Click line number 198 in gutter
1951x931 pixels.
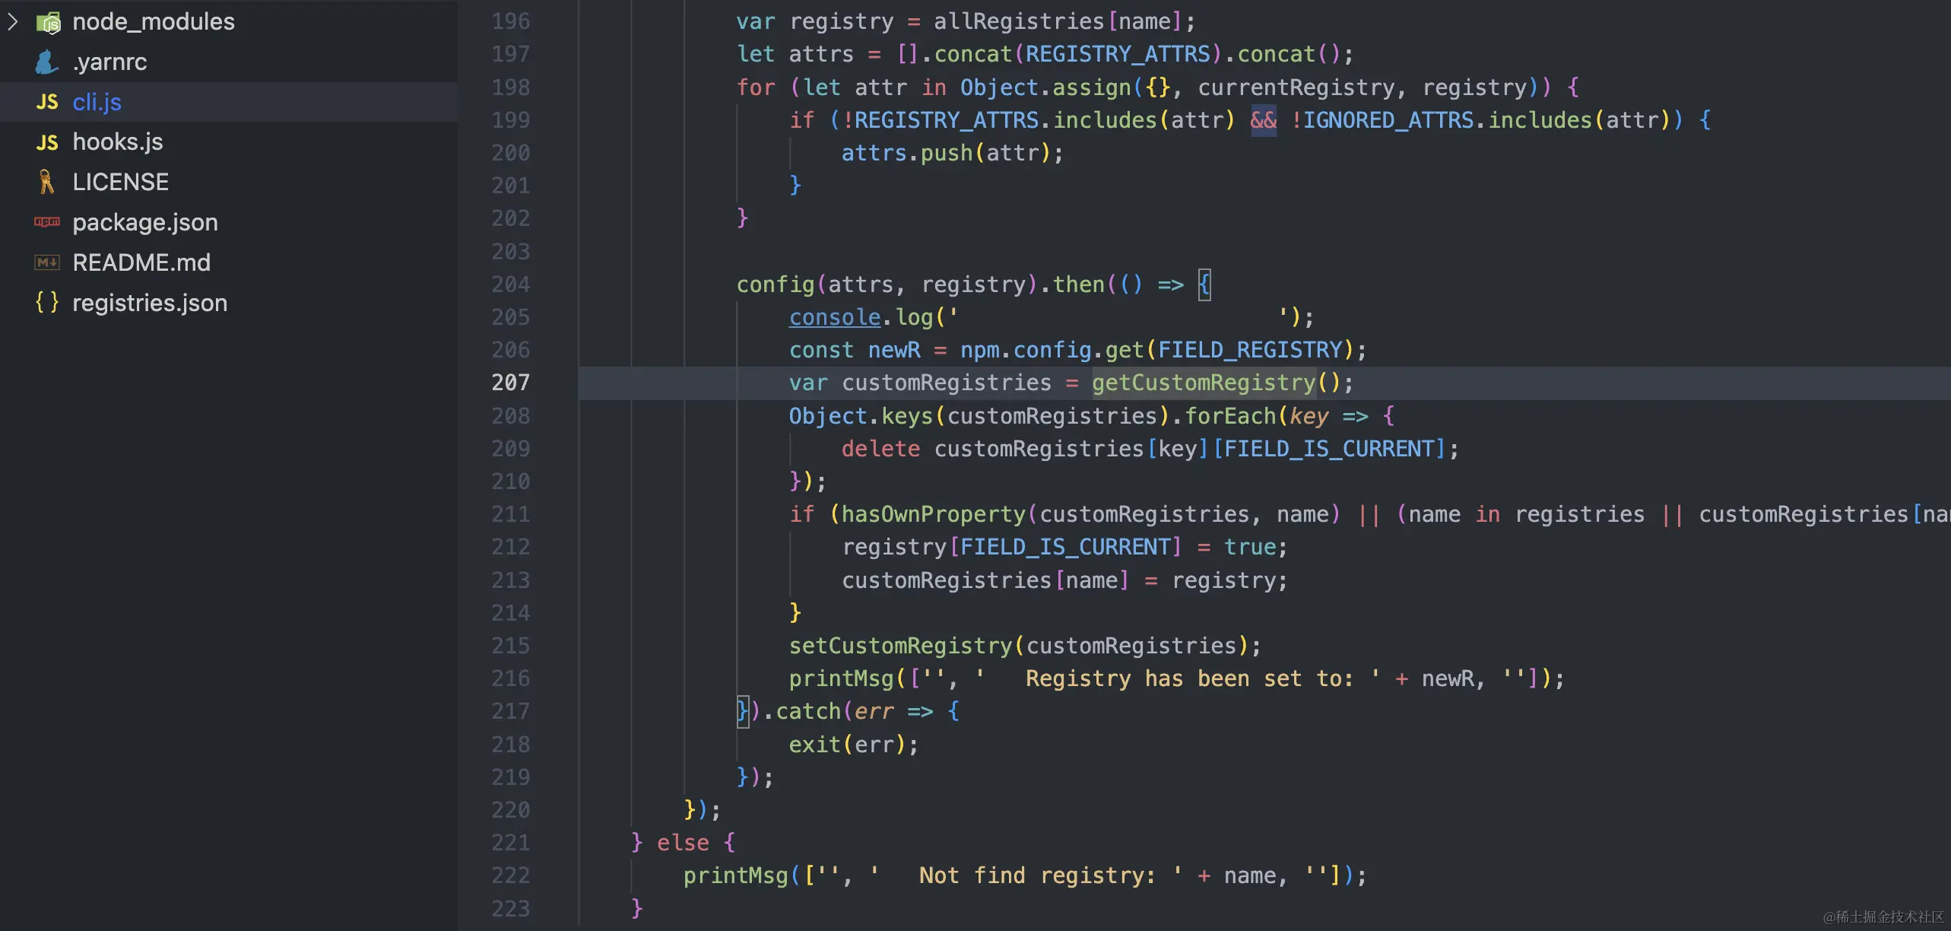(510, 87)
